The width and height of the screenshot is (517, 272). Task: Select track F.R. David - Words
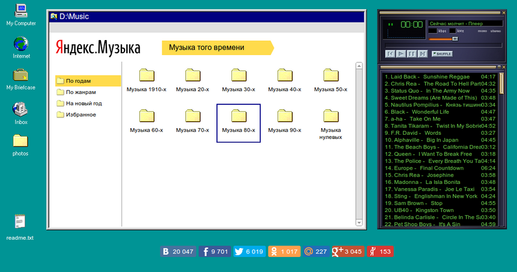click(440, 133)
